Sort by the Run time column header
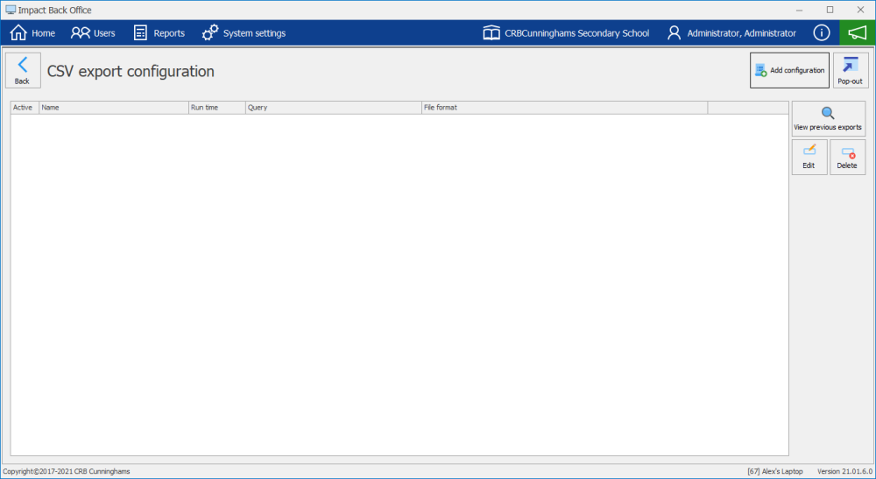 coord(216,108)
